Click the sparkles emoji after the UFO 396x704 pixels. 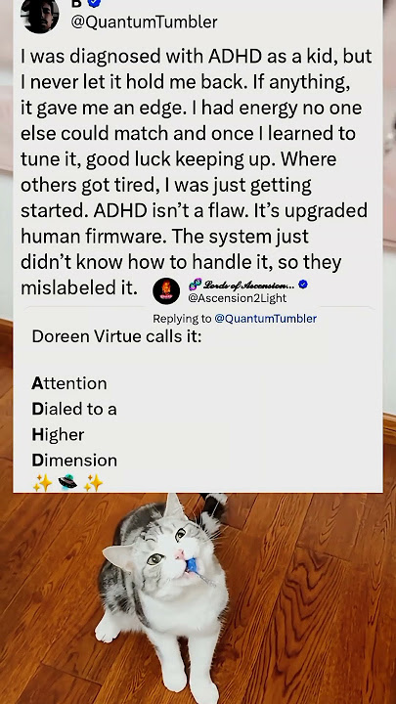click(94, 483)
